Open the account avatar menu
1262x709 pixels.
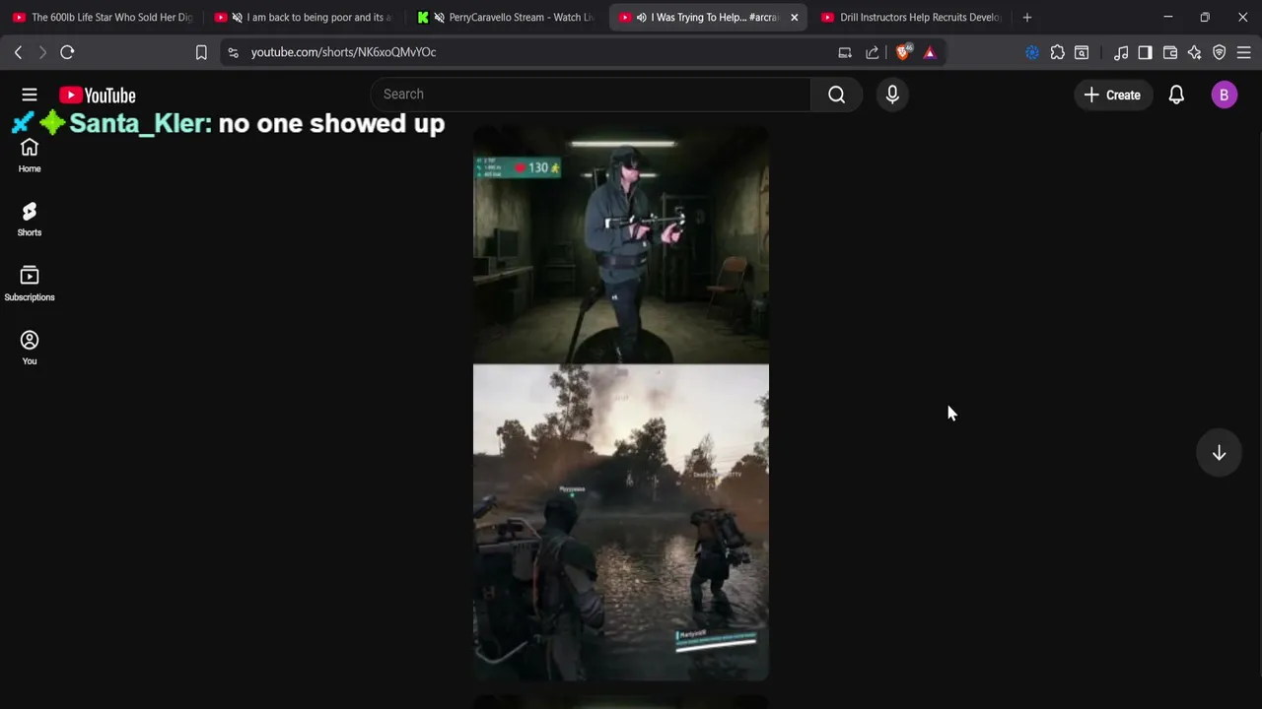point(1224,95)
